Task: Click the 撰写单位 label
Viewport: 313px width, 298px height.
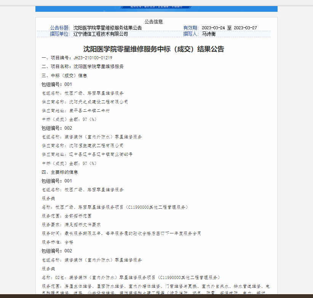Action: click(x=60, y=34)
